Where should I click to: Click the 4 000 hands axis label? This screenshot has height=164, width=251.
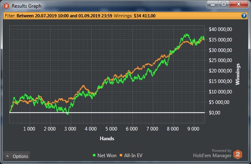91,129
